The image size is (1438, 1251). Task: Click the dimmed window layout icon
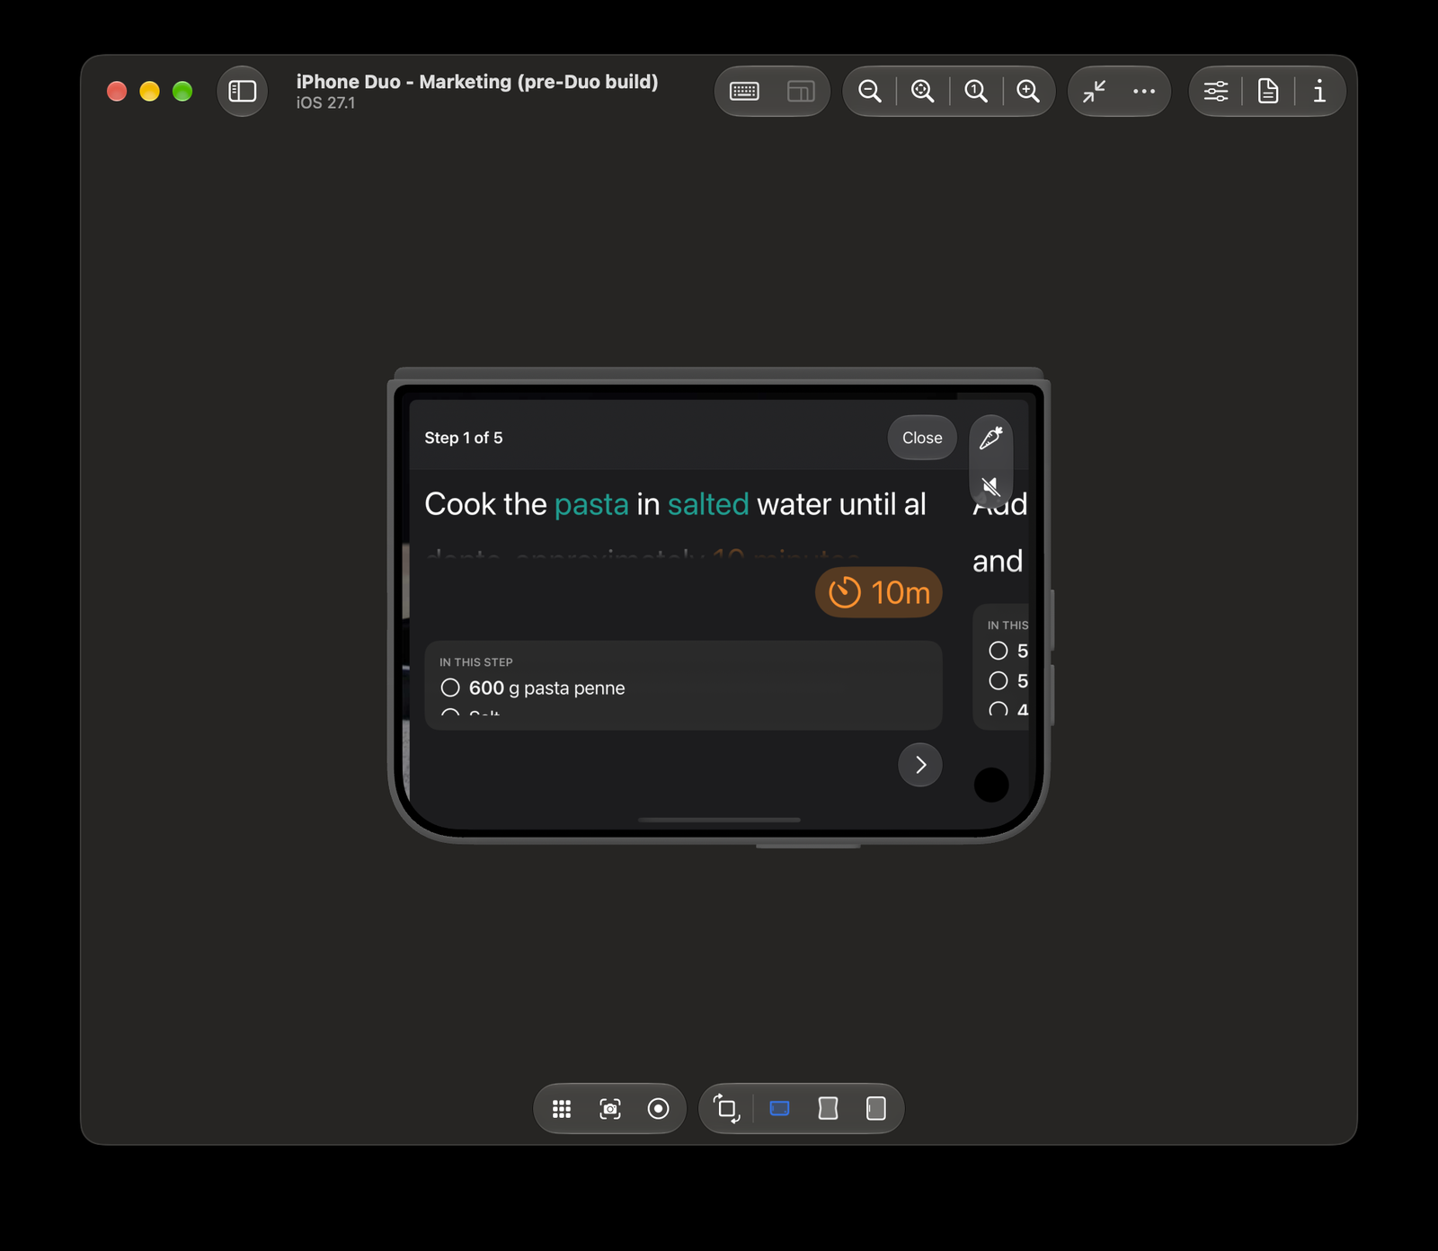800,91
